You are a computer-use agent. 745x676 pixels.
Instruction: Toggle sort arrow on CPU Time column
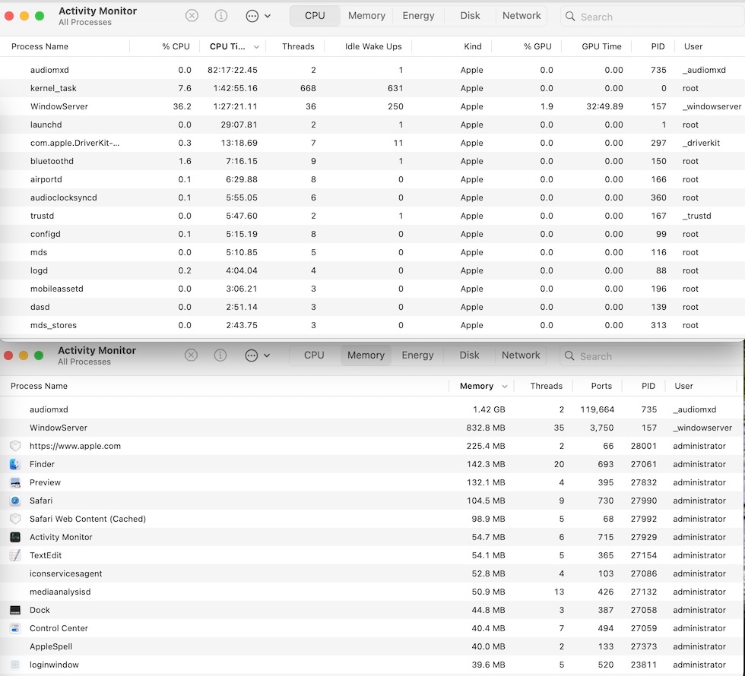click(257, 46)
